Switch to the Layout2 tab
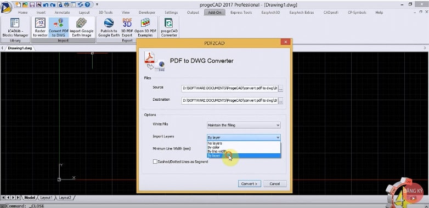Viewport: 429px width, 208px height. 65,198
